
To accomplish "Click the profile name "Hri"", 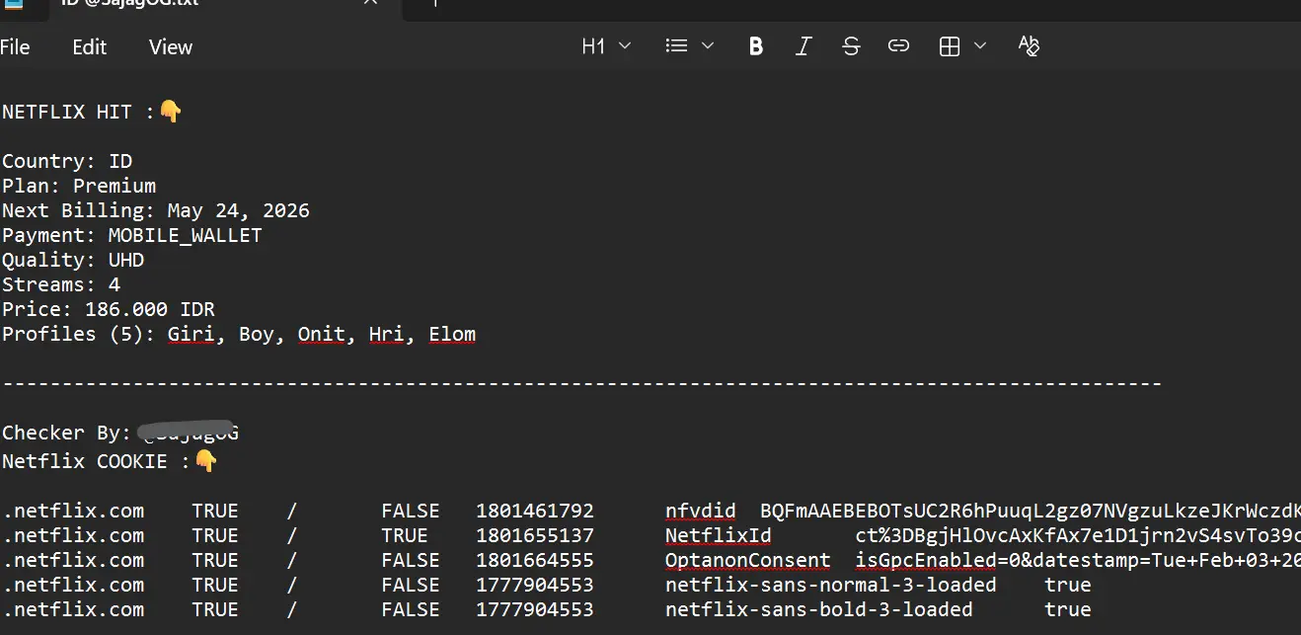I will point(387,334).
